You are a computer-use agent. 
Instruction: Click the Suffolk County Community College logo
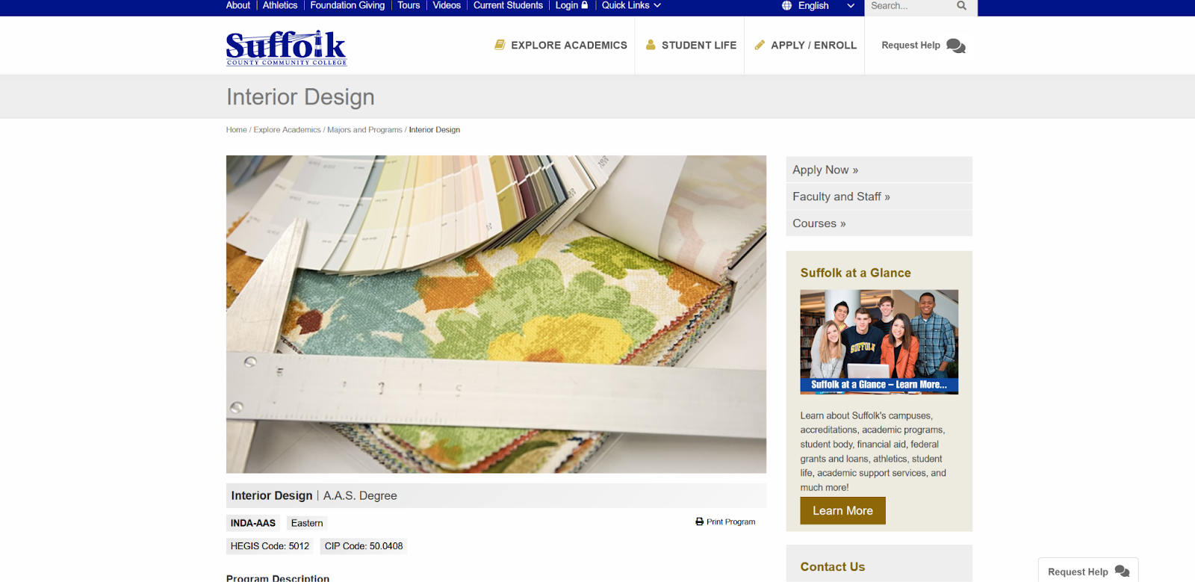(x=287, y=48)
